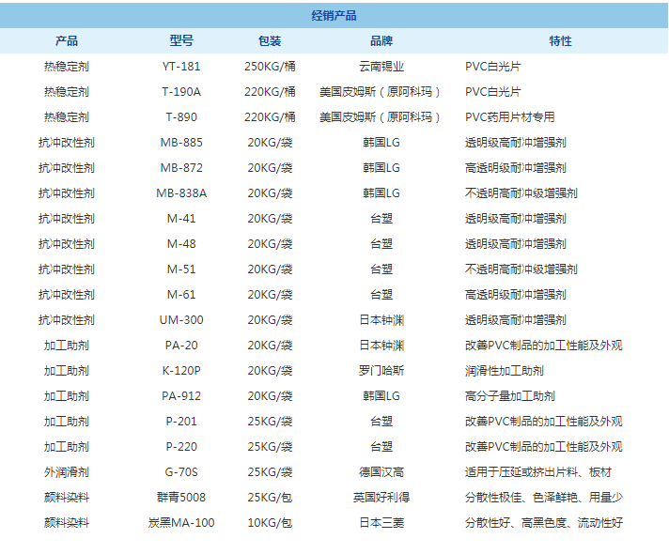Click 韩国LG in the PA-912 row
This screenshot has height=554, width=669.
[381, 396]
